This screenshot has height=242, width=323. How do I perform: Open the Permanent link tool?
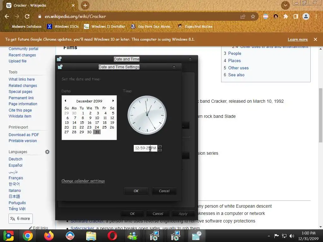coord(21,98)
